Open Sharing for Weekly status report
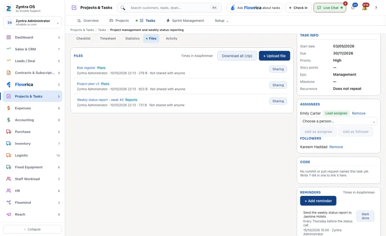The image size is (386, 236). tap(278, 101)
